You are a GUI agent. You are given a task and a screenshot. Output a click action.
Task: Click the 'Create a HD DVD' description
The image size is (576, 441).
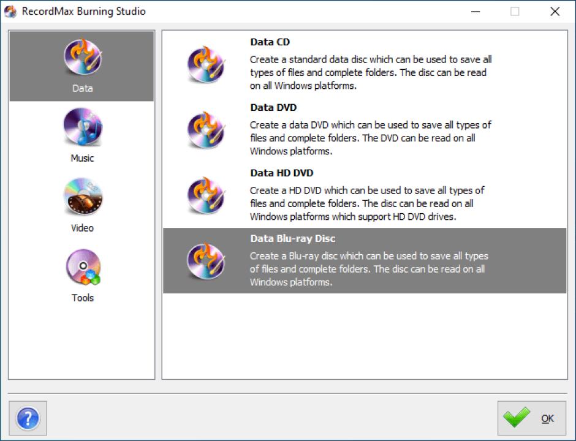point(367,203)
